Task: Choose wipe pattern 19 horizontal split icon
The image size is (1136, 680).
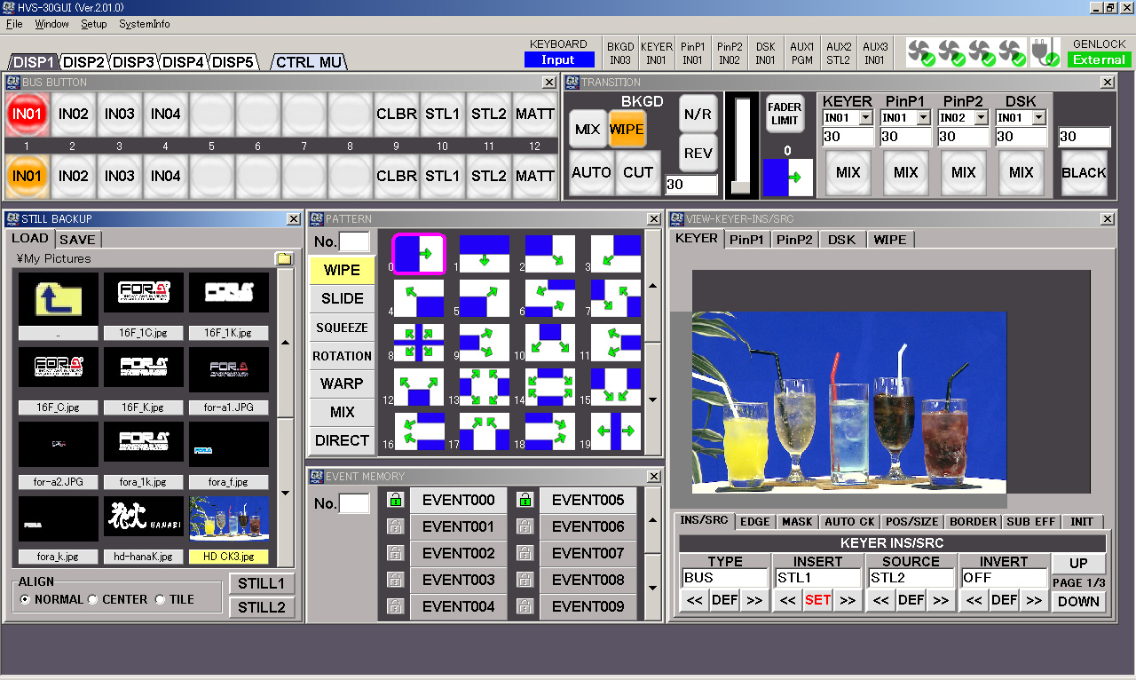Action: tap(616, 431)
